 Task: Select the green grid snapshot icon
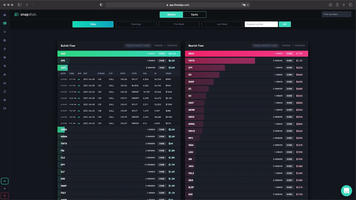(5, 23)
